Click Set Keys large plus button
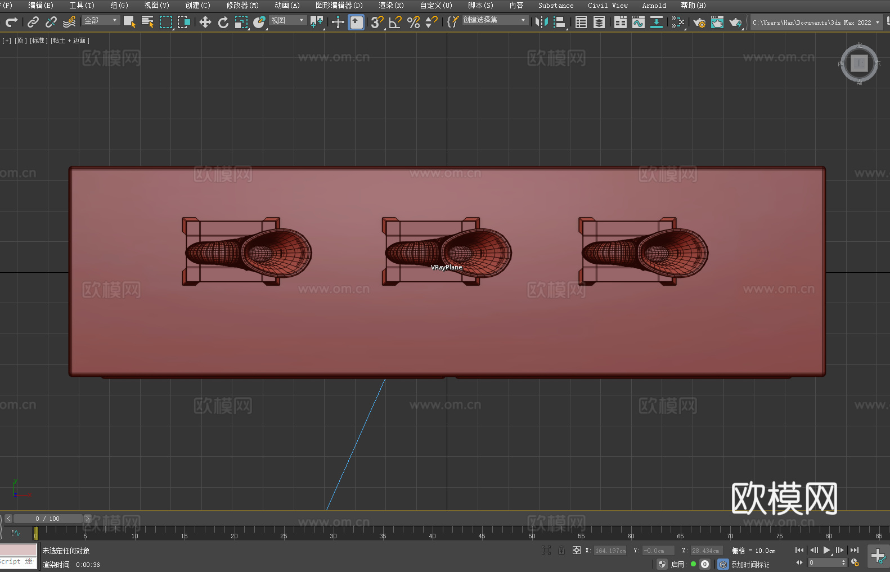This screenshot has width=890, height=572. [878, 556]
